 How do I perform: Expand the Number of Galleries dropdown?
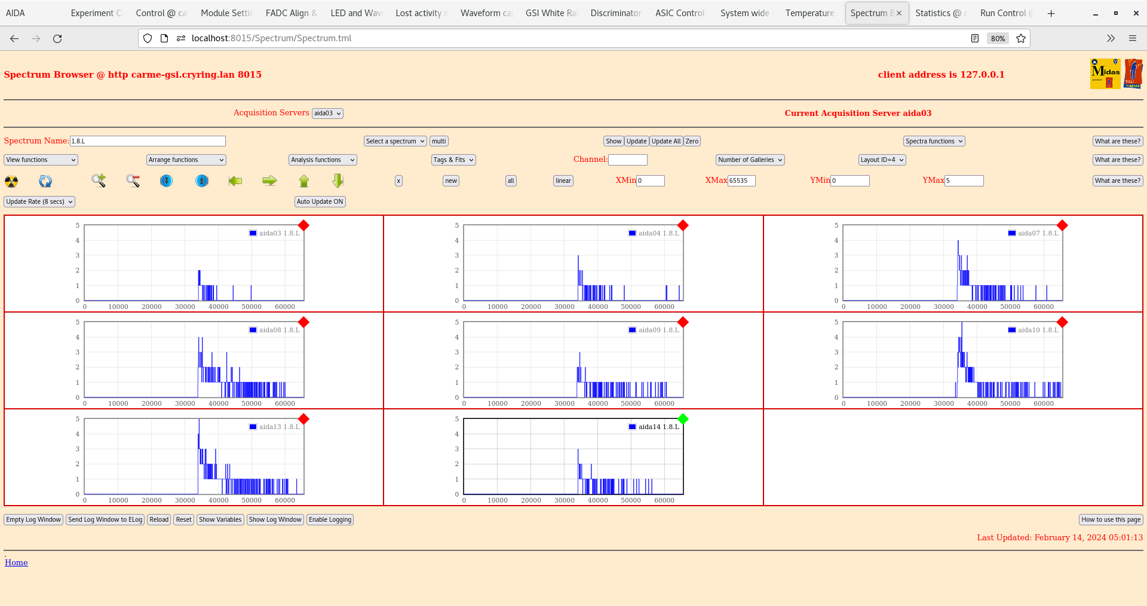(x=749, y=160)
